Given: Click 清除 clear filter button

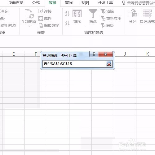Looking at the screenshot, I should pyautogui.click(x=107, y=11).
